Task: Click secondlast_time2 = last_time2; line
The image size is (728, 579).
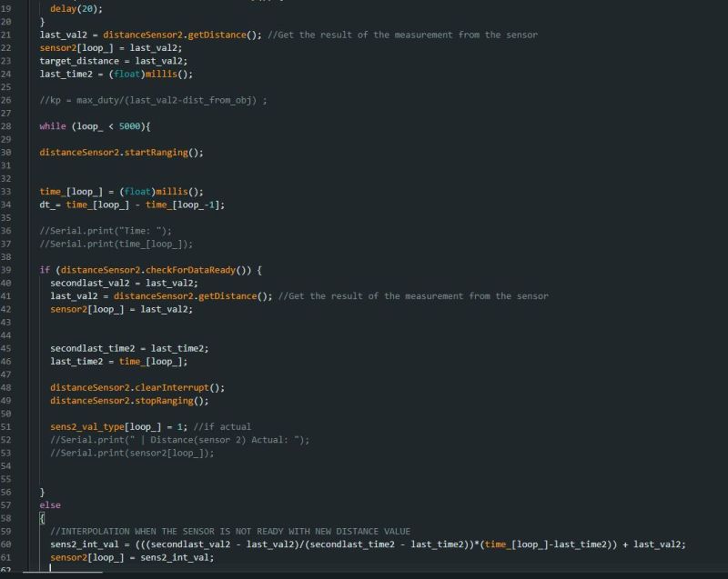Action: tap(129, 348)
